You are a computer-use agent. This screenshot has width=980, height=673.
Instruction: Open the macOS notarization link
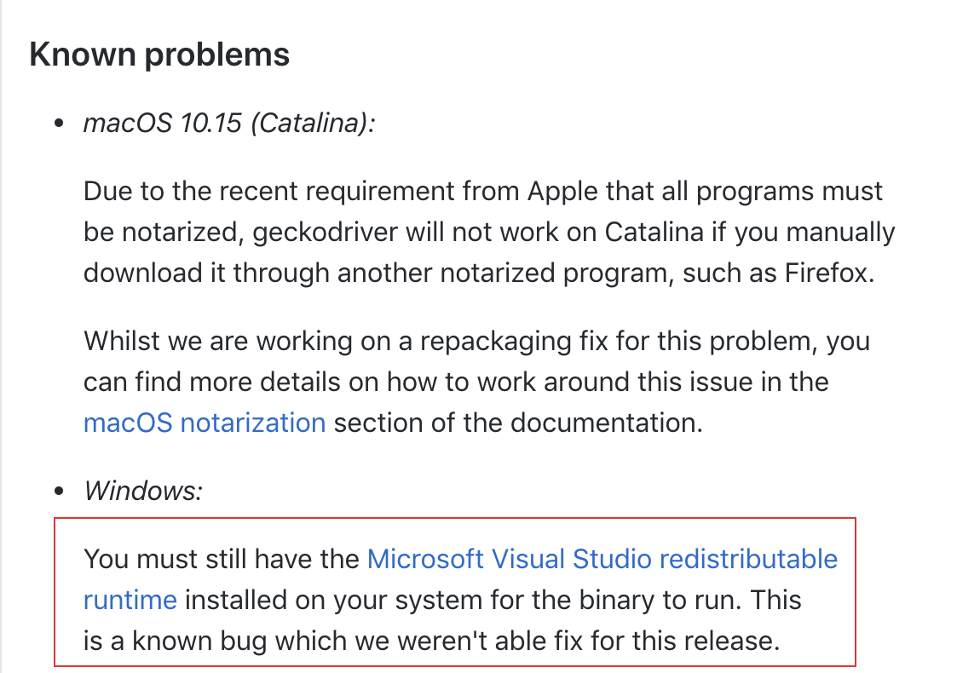click(x=205, y=423)
